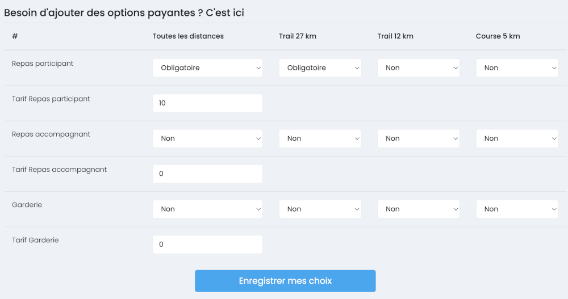
Task: Open 'Garderie' dropdown for Trail 12 km
Action: click(x=419, y=209)
